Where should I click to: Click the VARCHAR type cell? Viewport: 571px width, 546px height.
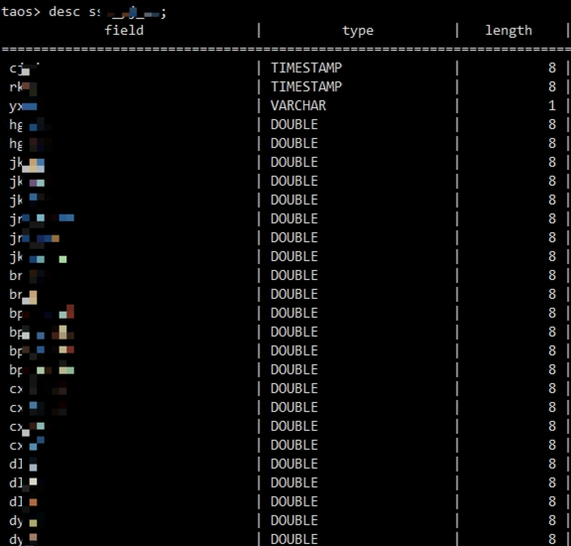pos(298,106)
